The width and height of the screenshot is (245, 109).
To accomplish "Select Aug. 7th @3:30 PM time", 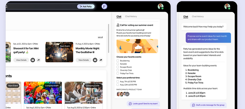I will tap(118, 81).
